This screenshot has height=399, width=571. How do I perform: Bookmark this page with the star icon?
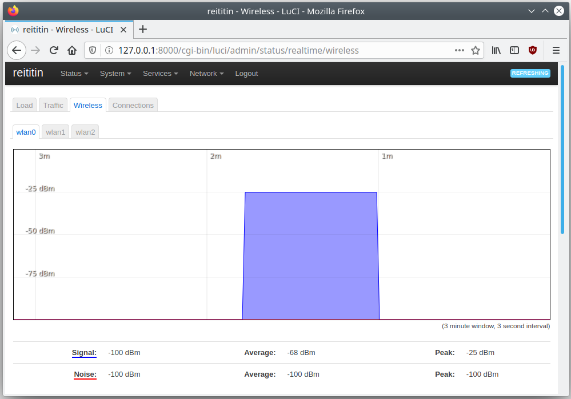click(x=475, y=50)
